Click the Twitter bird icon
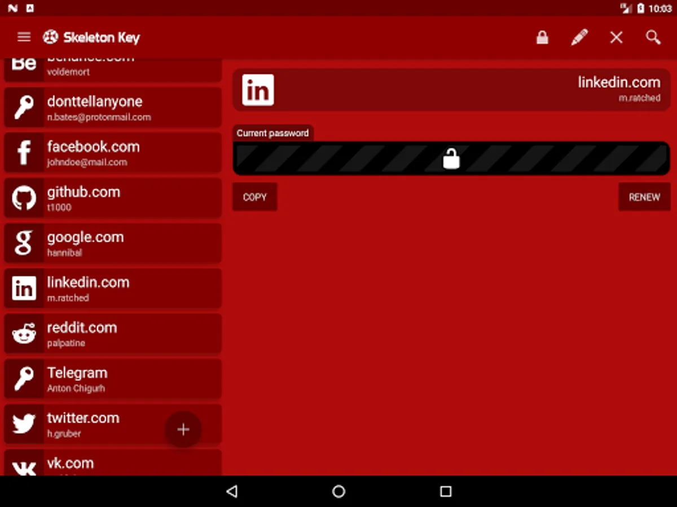This screenshot has width=677, height=507. [x=24, y=424]
